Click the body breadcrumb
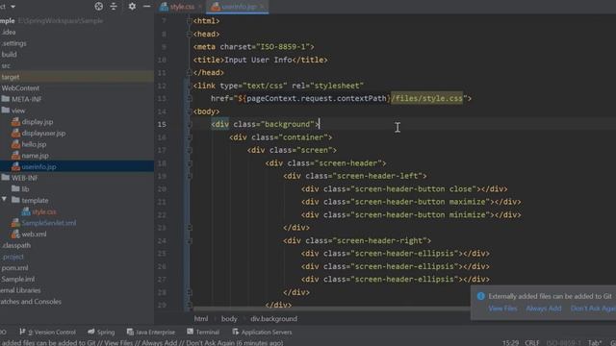616x346 pixels. pos(229,319)
